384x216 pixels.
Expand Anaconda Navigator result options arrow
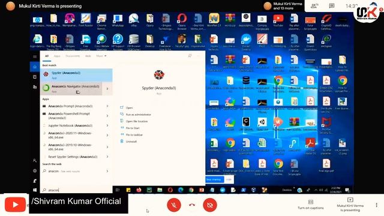click(107, 89)
